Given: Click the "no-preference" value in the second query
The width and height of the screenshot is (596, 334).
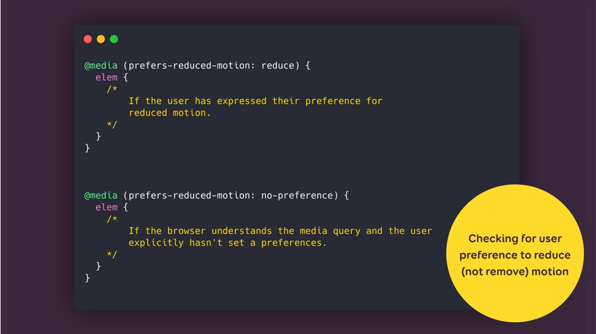Looking at the screenshot, I should [300, 196].
